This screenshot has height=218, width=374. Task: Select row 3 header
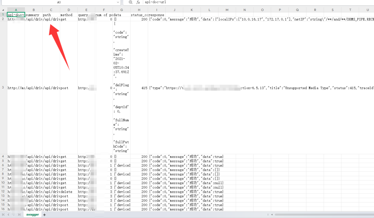(x=3, y=88)
